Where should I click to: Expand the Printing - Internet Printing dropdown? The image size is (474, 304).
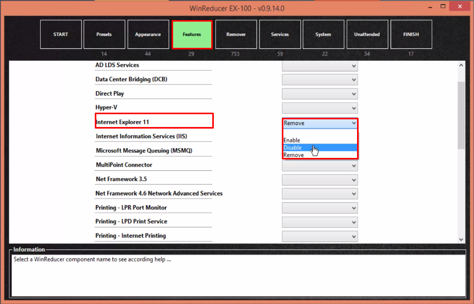pos(320,237)
